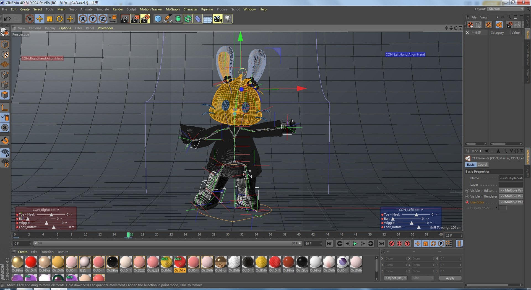The image size is (531, 290).
Task: Toggle X axis lock
Action: coord(83,19)
